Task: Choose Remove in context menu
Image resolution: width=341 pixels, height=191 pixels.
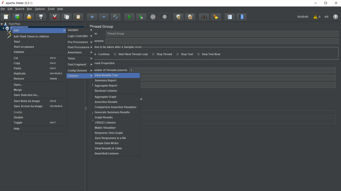Action: coord(39,79)
